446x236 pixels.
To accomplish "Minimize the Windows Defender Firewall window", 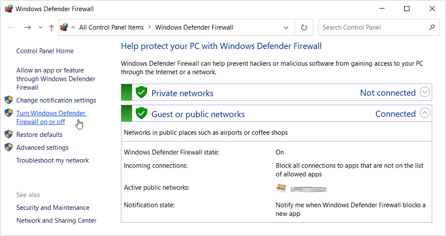I will point(382,9).
